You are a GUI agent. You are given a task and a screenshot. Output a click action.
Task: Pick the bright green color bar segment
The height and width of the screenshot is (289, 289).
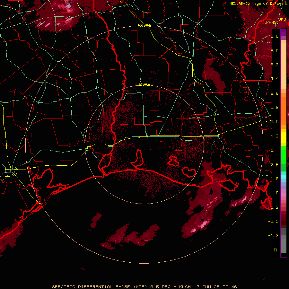coord(284,155)
